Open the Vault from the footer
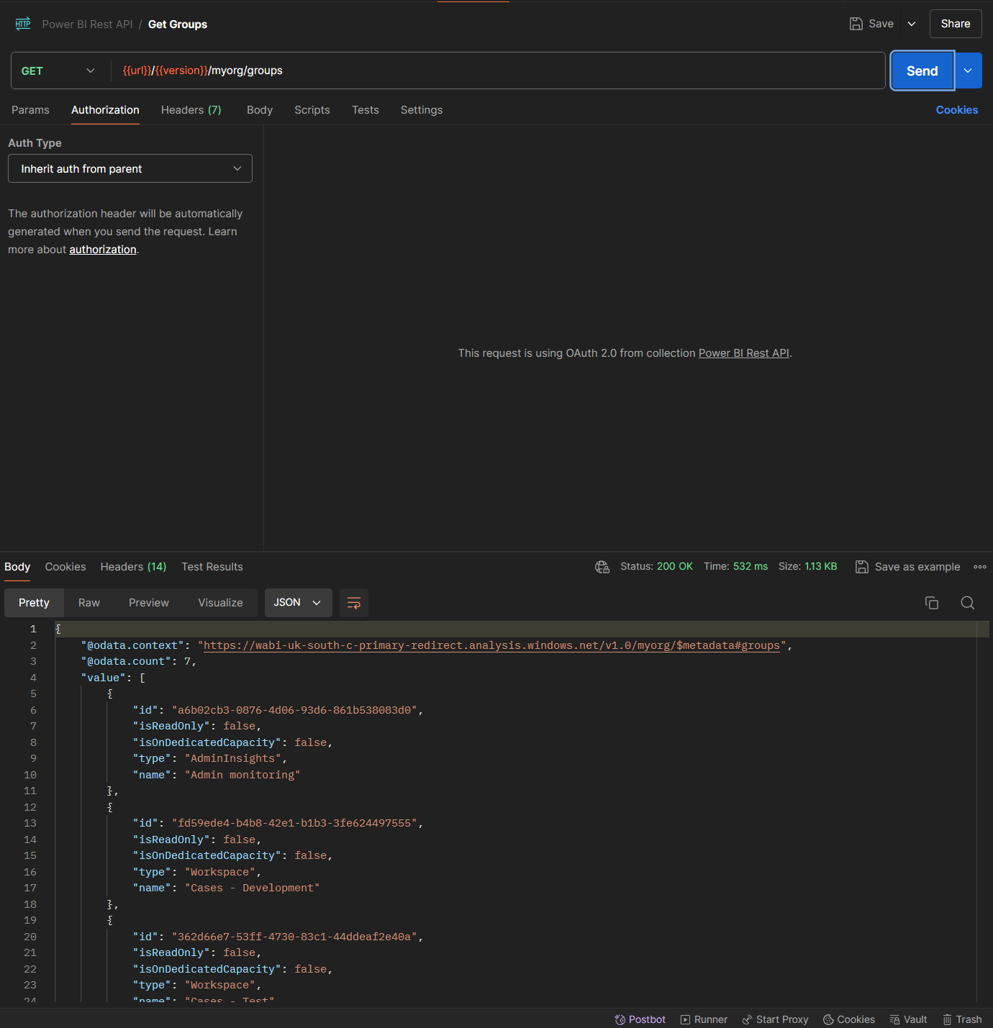 coord(908,1019)
